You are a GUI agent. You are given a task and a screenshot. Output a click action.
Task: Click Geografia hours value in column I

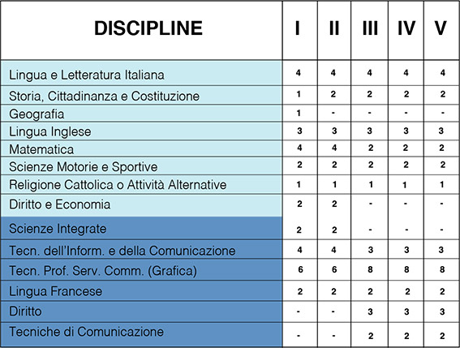tap(299, 113)
